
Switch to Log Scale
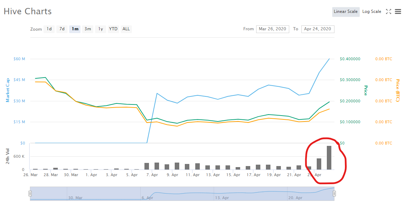click(x=372, y=11)
